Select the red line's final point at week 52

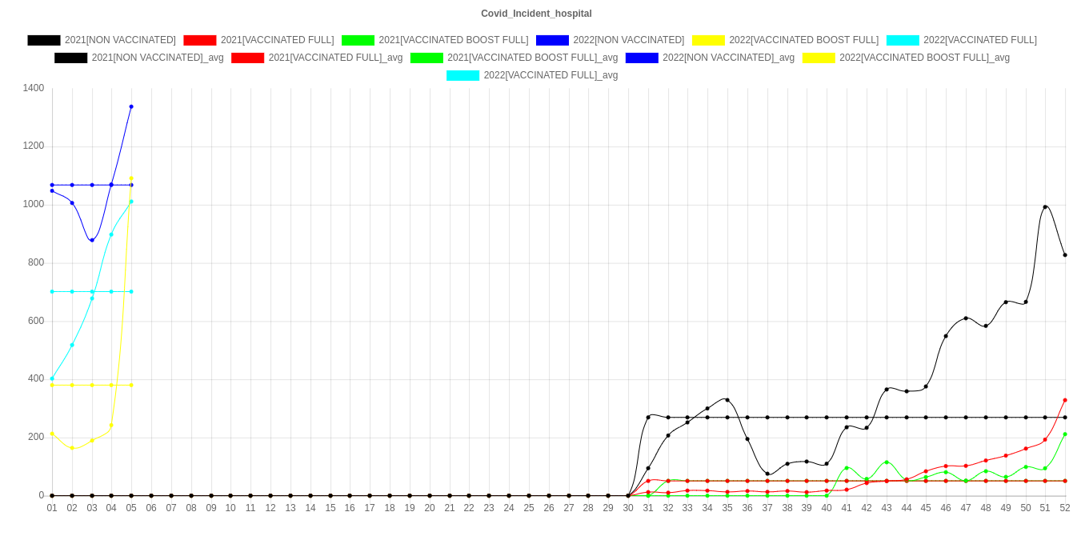[x=1065, y=400]
